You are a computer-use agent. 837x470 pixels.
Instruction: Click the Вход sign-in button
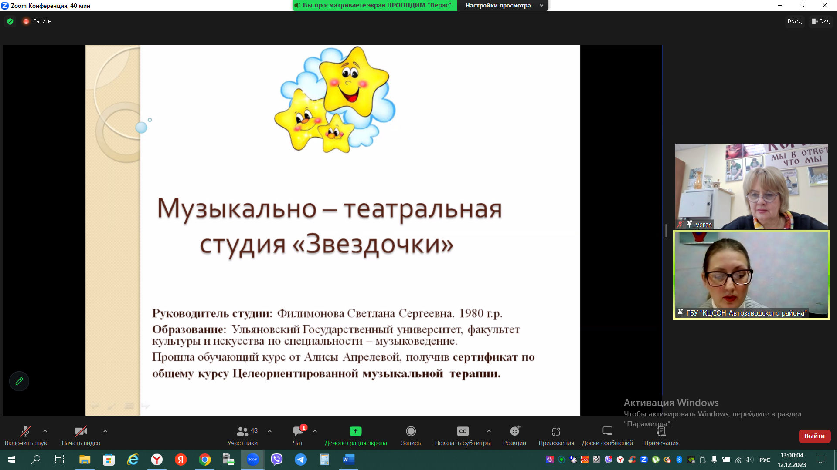(x=794, y=21)
